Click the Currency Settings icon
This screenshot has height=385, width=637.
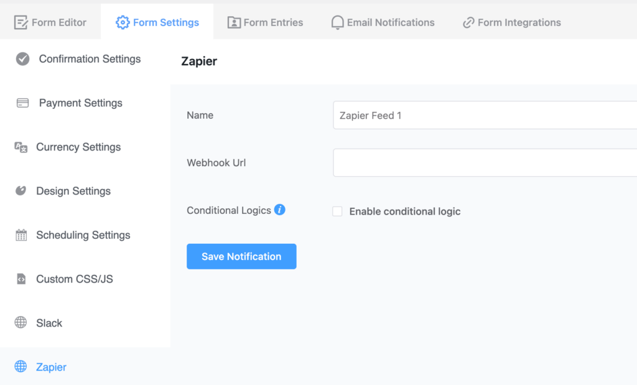point(22,147)
